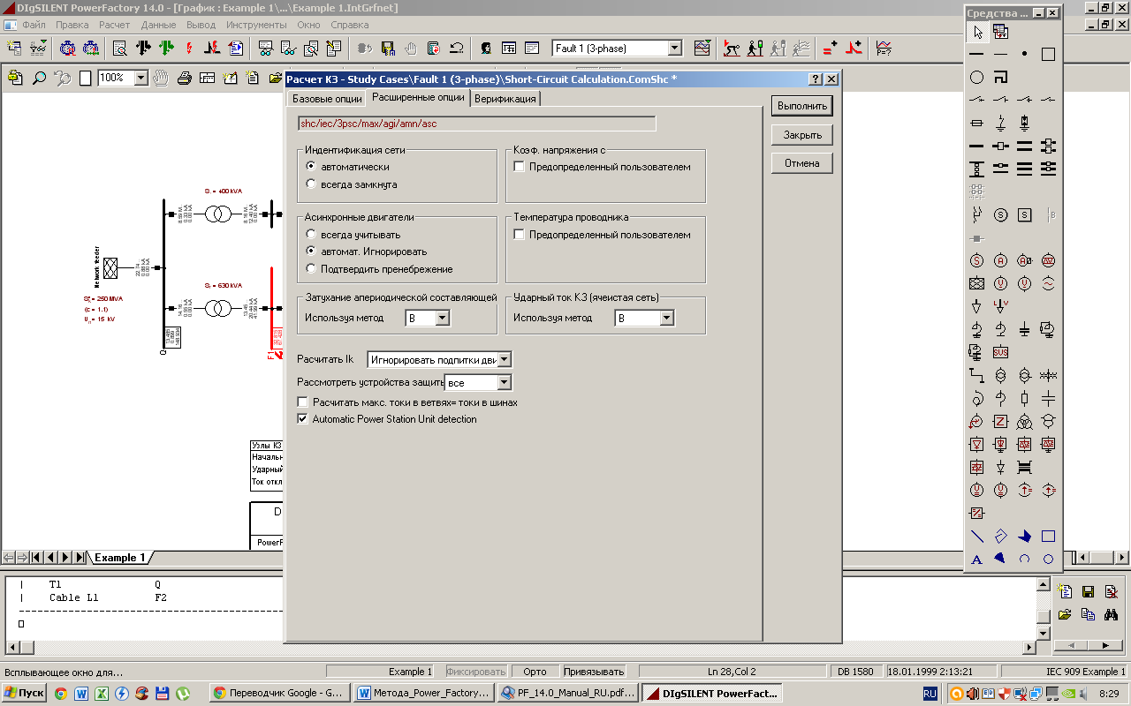
Task: Open the 100% zoom level dropdown
Action: tap(140, 78)
